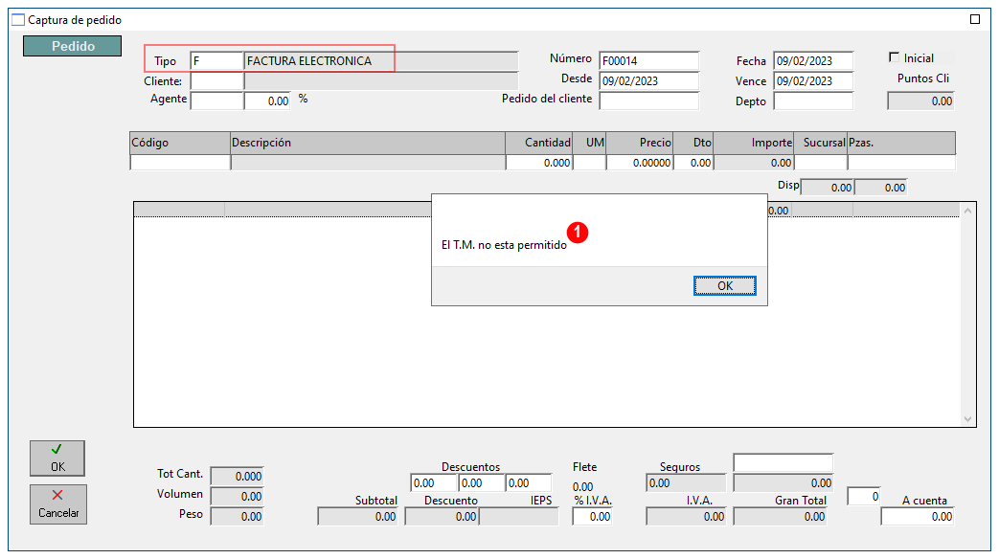This screenshot has height=559, width=999.
Task: Click the Precio entry cell
Action: tap(640, 163)
